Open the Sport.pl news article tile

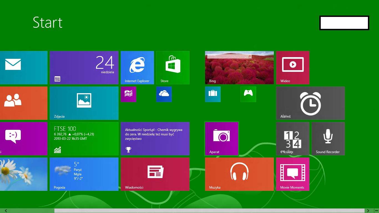pos(155,138)
